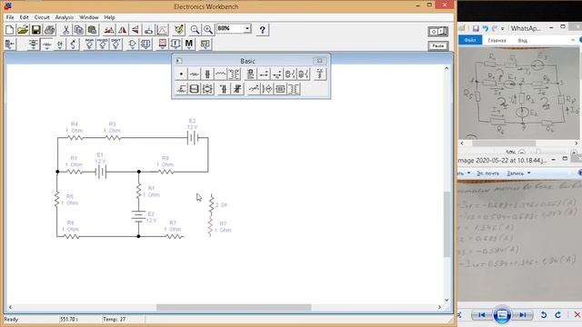
Task: Pick the polarized capacitor from Basic palette
Action: click(224, 89)
